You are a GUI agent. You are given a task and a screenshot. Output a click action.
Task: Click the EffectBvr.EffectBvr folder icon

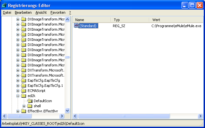pyautogui.click(x=24, y=111)
